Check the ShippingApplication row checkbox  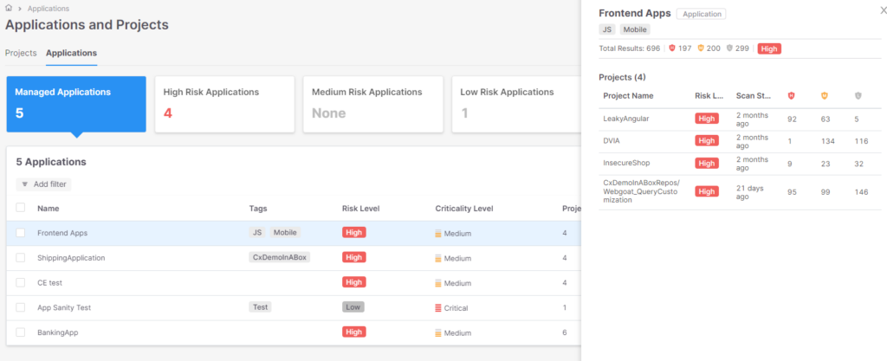[21, 258]
